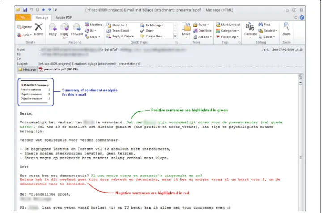Screen dimensions: 322x213
Task: Click the Ignore conversation button
Action: [x=25, y=27]
